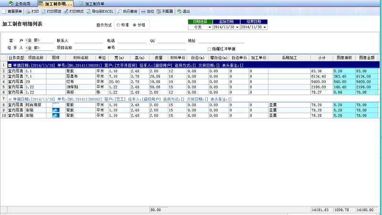Click the 材料名称 column header

(x=80, y=57)
